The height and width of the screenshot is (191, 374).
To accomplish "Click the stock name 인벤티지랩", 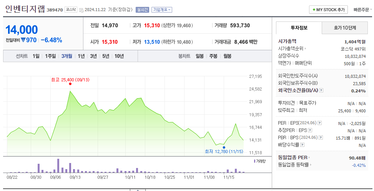I will [25, 9].
